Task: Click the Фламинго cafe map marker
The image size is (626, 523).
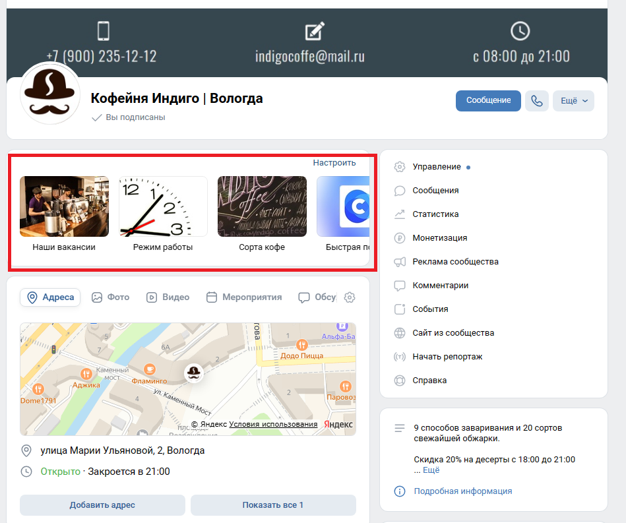Action: click(150, 369)
